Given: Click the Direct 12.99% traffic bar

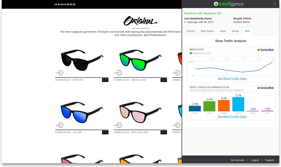Looking at the screenshot, I should click(195, 108).
